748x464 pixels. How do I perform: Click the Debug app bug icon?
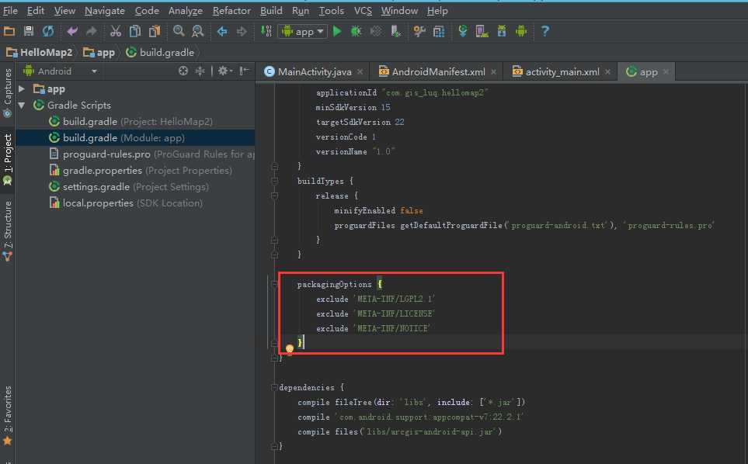357,31
